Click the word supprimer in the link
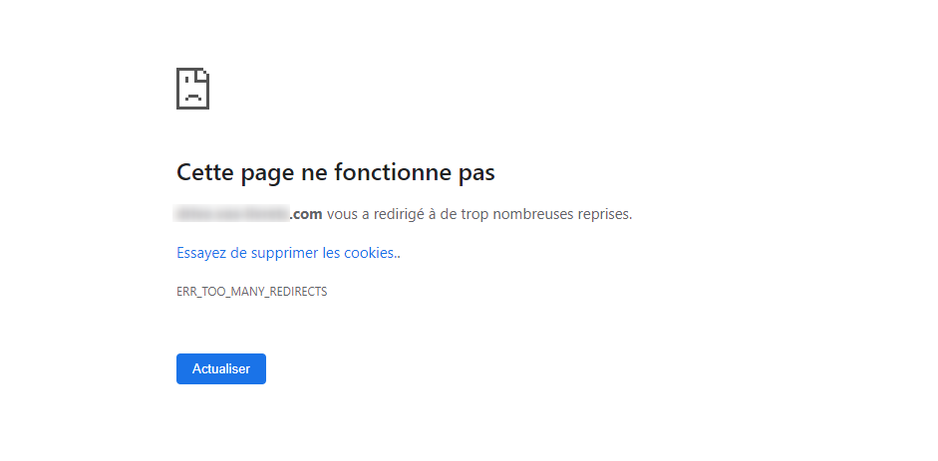The image size is (938, 461). [284, 253]
